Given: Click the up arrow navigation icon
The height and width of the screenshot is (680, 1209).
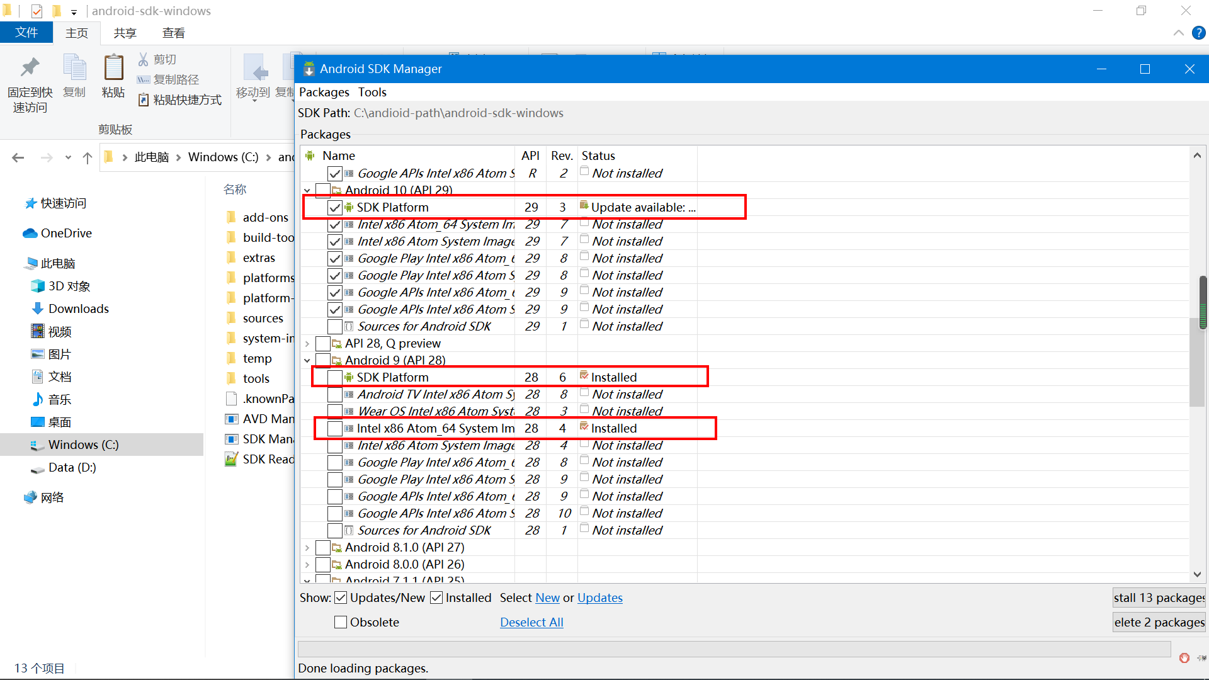Looking at the screenshot, I should pyautogui.click(x=88, y=157).
